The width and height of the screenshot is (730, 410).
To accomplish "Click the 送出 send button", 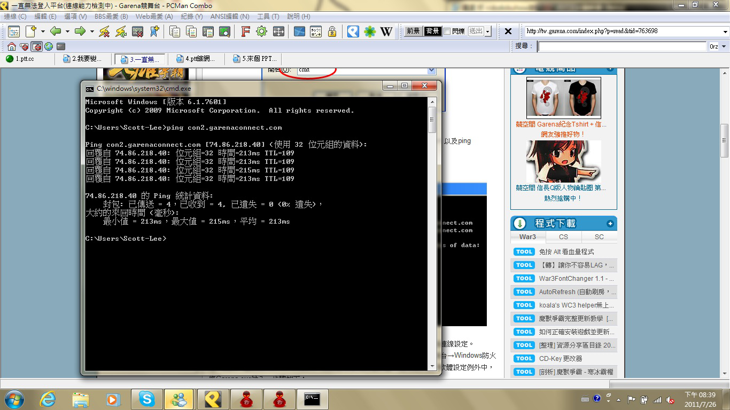I will click(476, 31).
